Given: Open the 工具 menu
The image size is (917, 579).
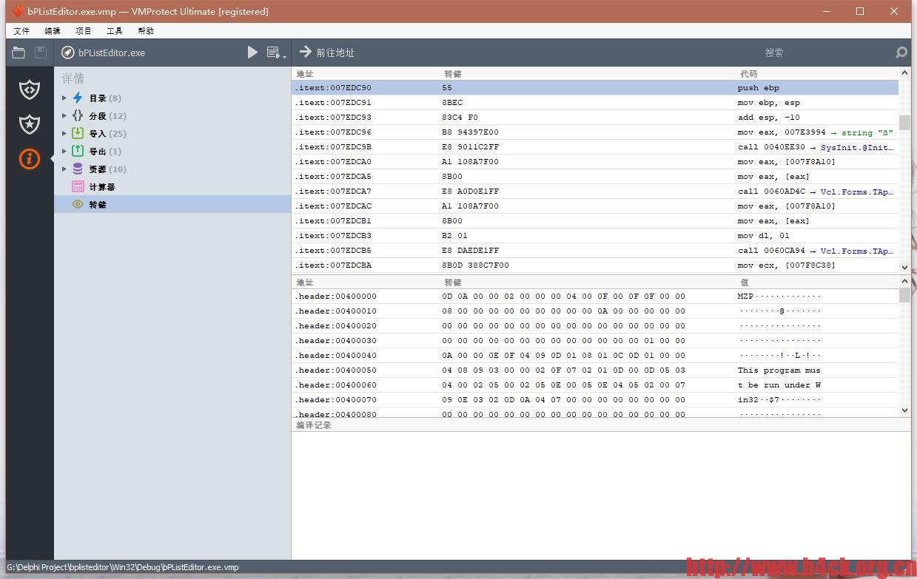Looking at the screenshot, I should tap(113, 30).
